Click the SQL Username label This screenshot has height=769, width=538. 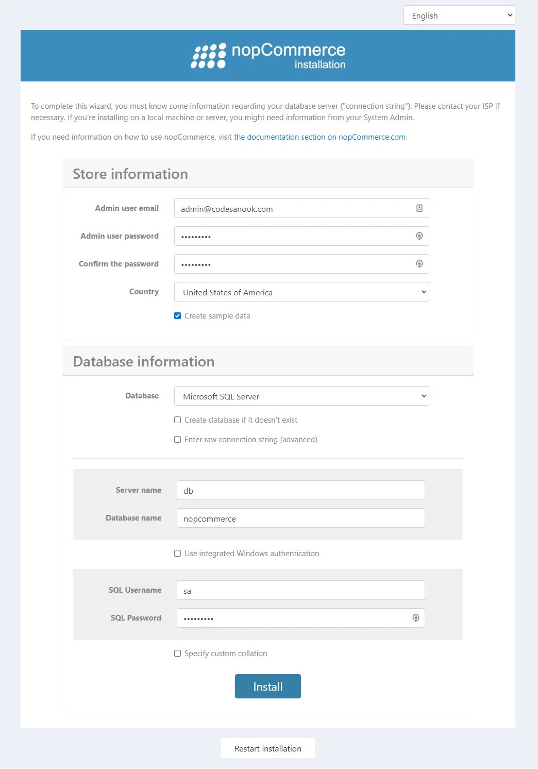click(x=135, y=590)
